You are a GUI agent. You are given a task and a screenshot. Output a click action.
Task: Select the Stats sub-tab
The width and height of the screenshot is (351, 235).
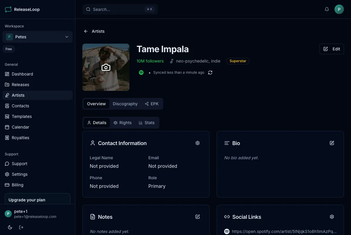pyautogui.click(x=147, y=123)
